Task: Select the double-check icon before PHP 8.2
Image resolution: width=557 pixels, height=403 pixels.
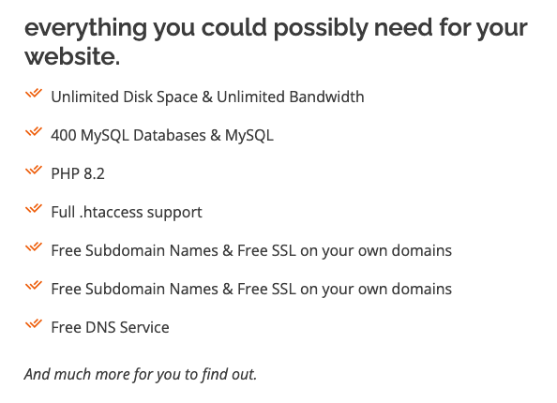Action: pyautogui.click(x=34, y=171)
